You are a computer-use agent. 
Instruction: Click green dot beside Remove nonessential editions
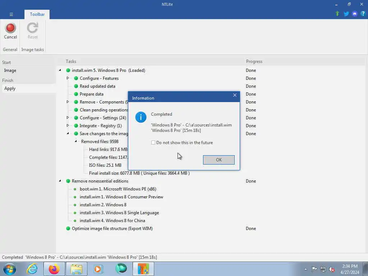68,181
